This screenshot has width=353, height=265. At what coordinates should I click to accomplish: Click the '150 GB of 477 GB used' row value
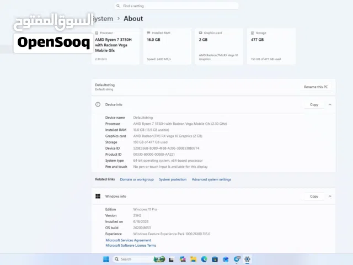click(x=150, y=142)
